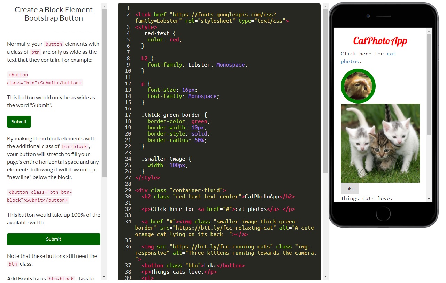Viewport: 446px width, 283px height.
Task: Click the small green Submit example button
Action: pyautogui.click(x=19, y=122)
